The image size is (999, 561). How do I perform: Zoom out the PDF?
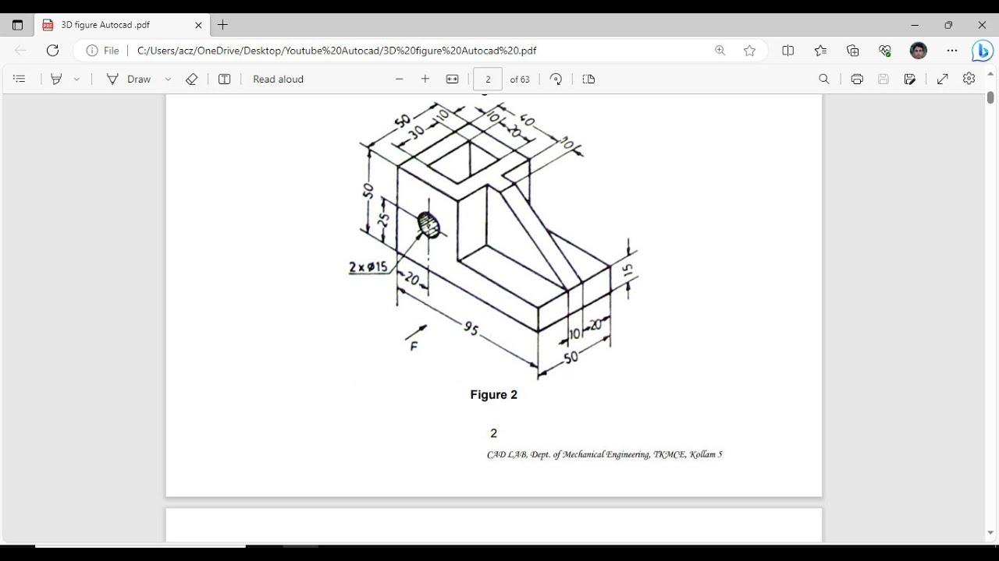pos(400,79)
